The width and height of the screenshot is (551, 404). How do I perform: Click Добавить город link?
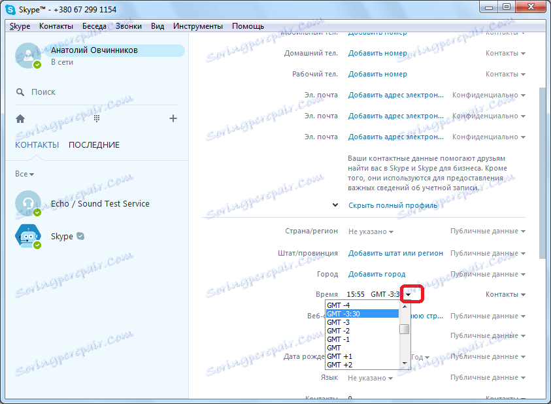pos(376,275)
